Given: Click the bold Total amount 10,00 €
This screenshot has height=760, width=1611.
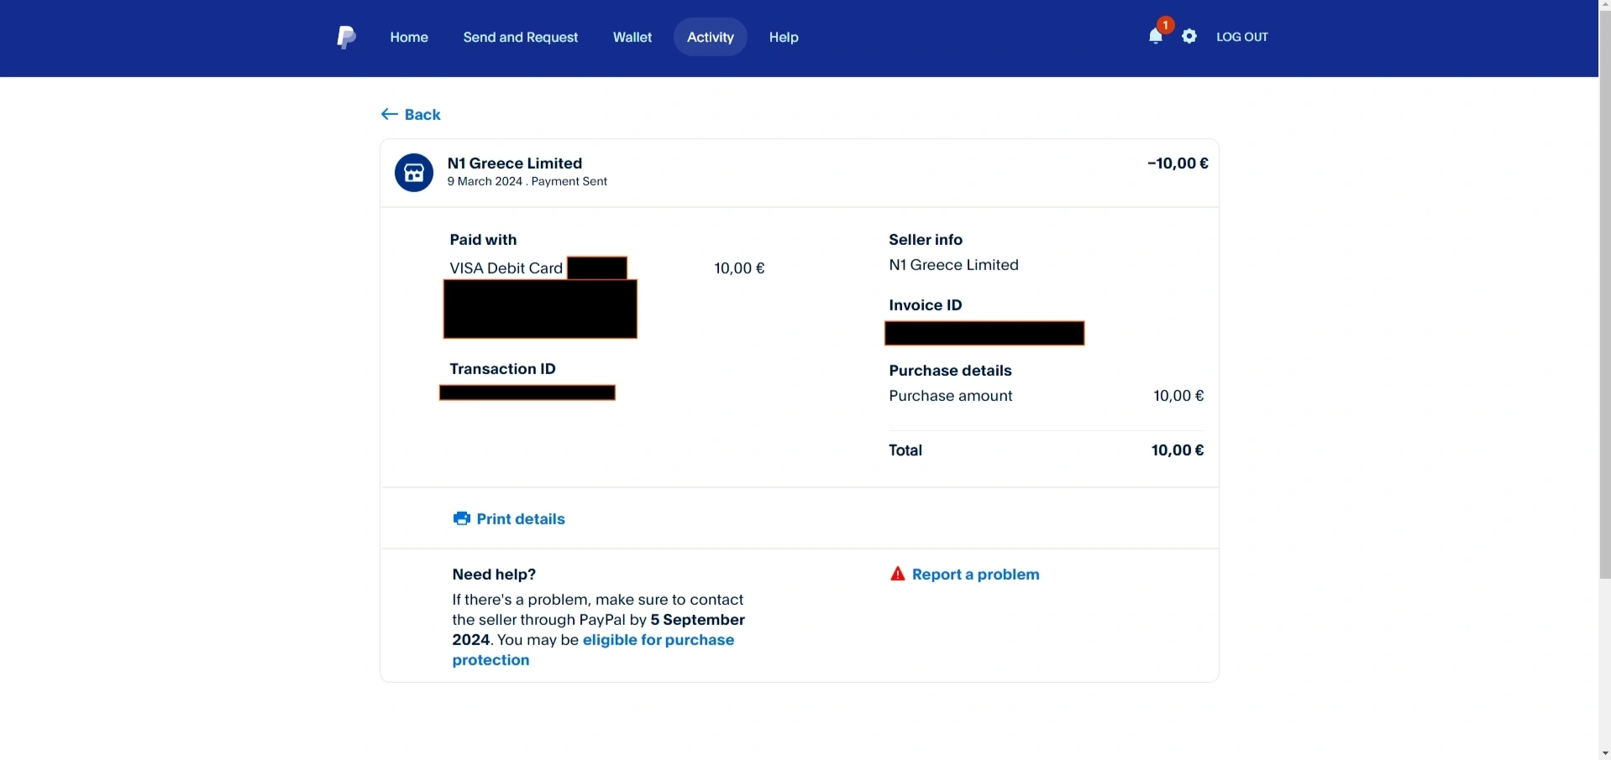Looking at the screenshot, I should tap(1178, 450).
